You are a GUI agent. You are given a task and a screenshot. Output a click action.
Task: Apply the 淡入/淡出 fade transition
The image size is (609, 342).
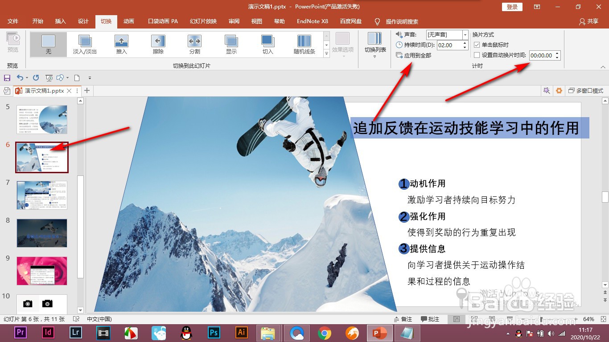pyautogui.click(x=85, y=44)
